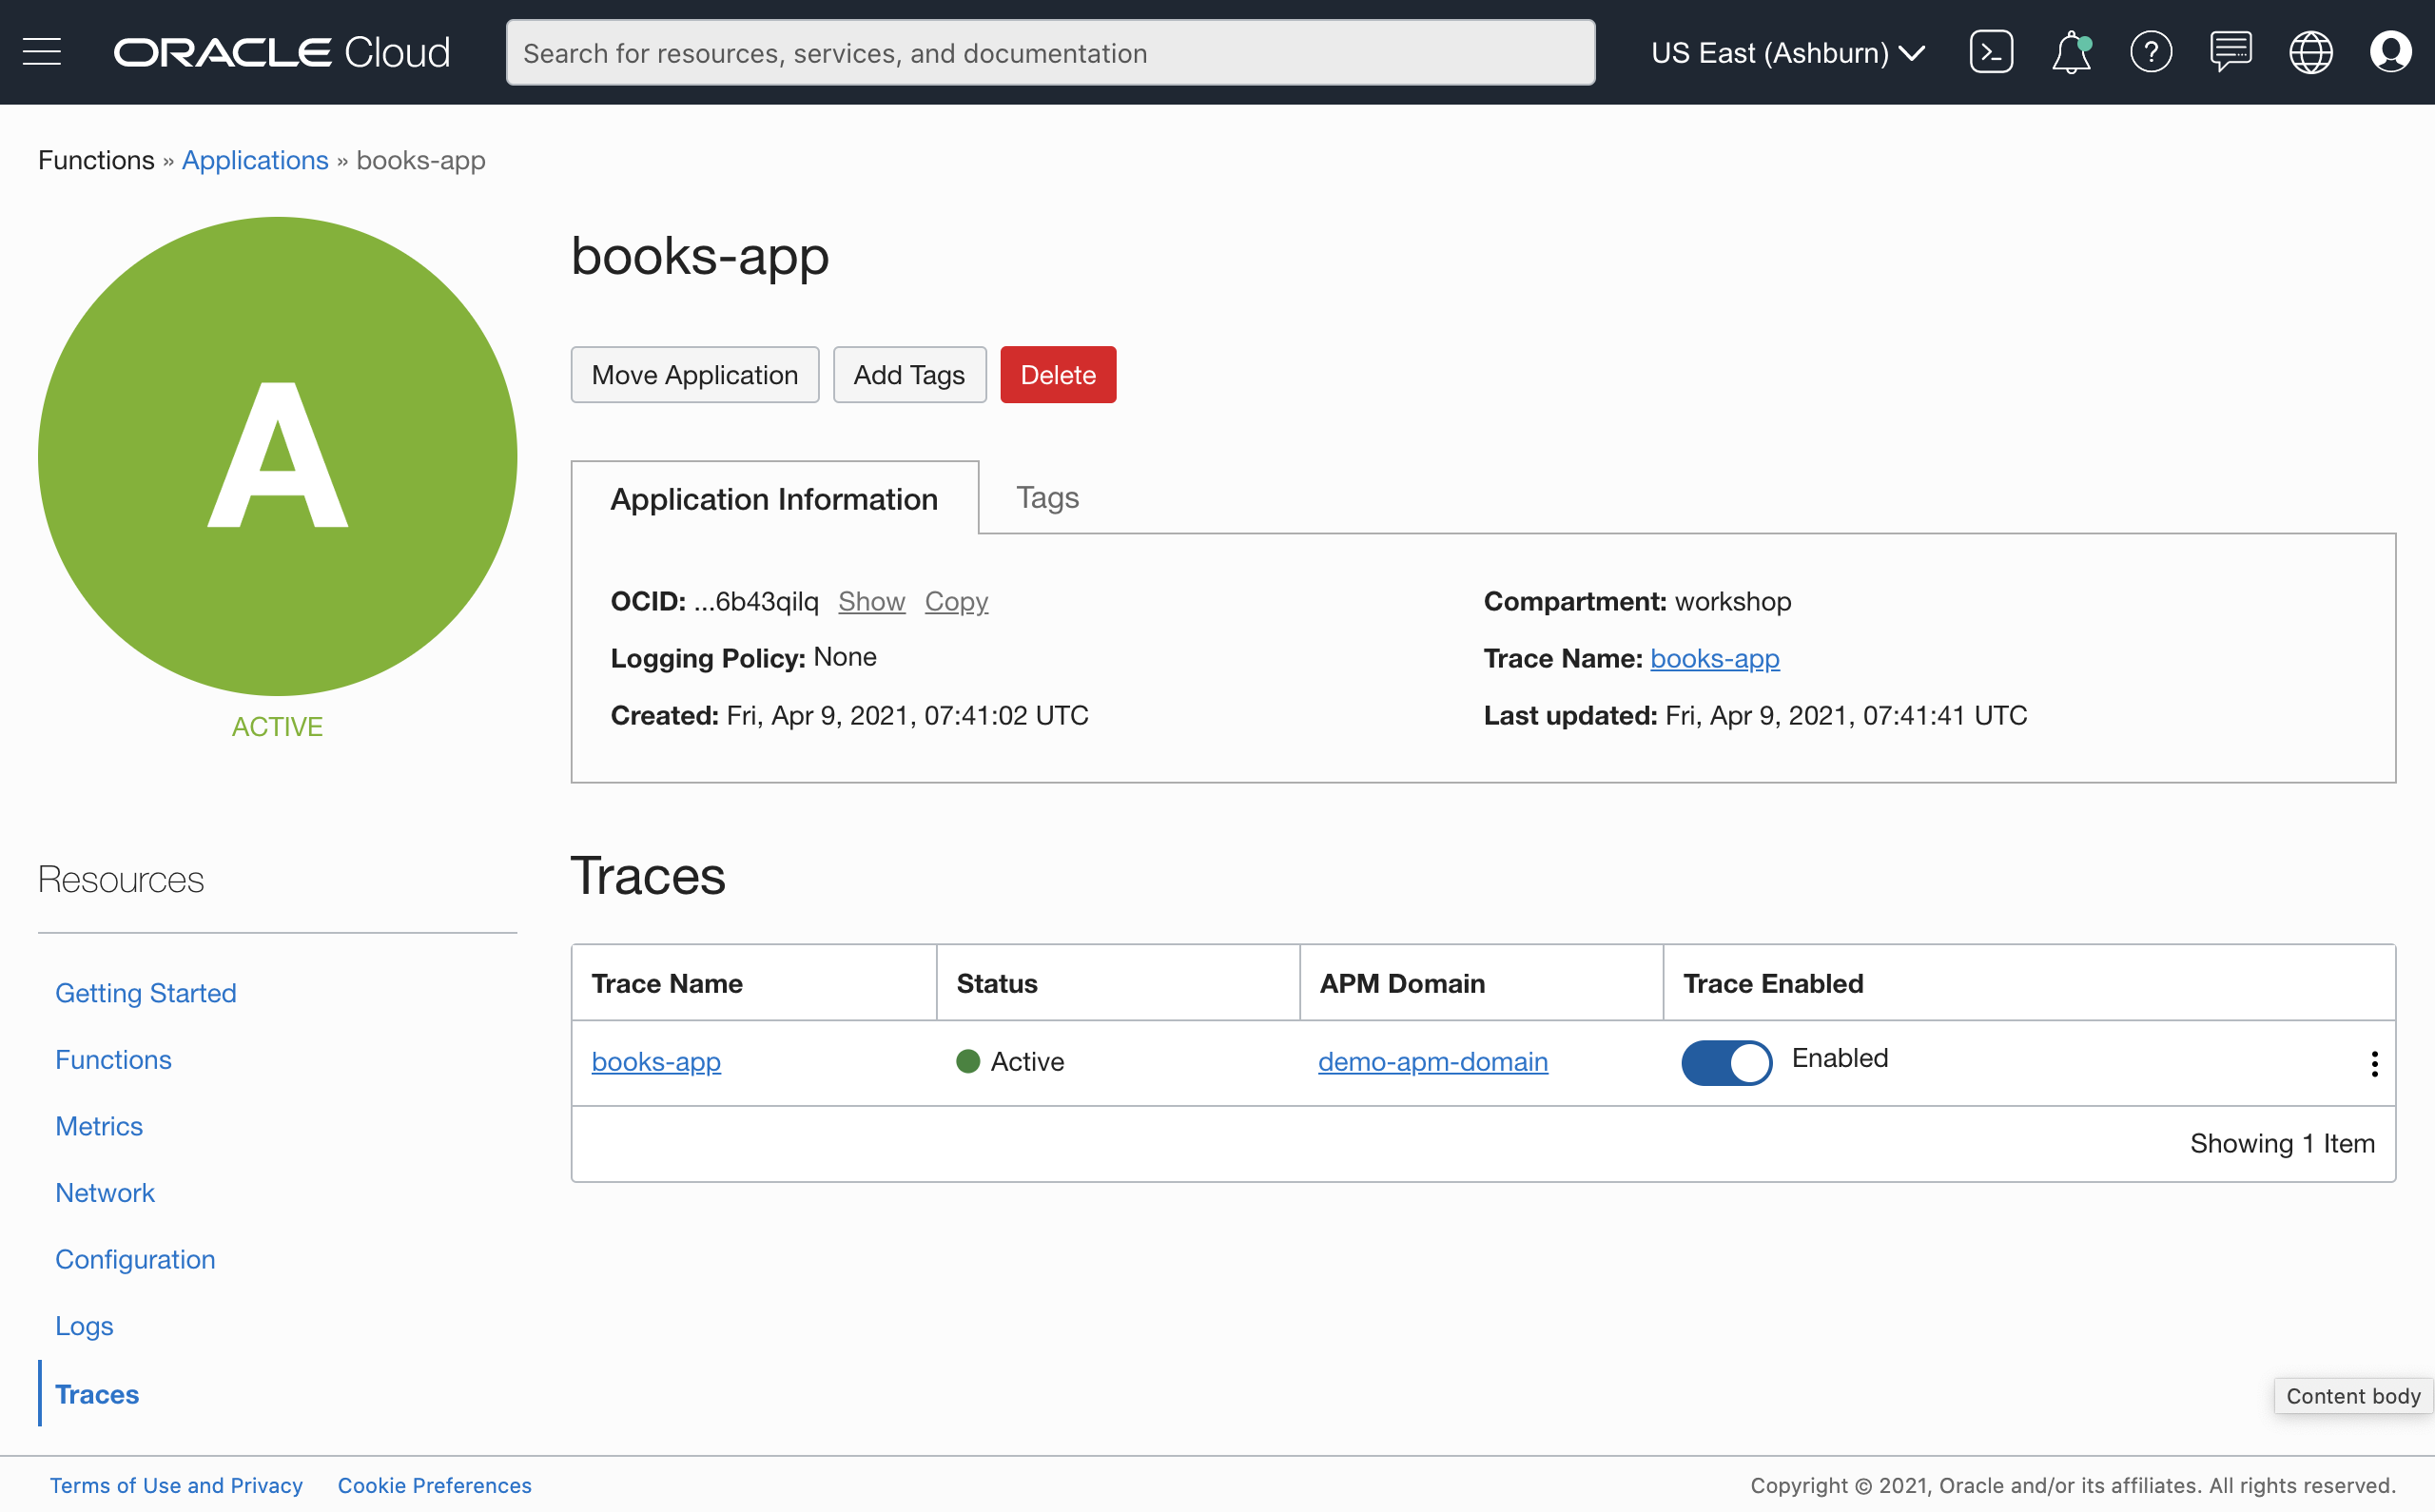Open the notifications bell

tap(2070, 53)
